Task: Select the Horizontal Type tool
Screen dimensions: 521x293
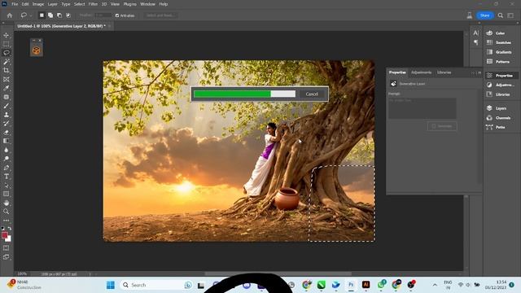Action: (x=7, y=176)
